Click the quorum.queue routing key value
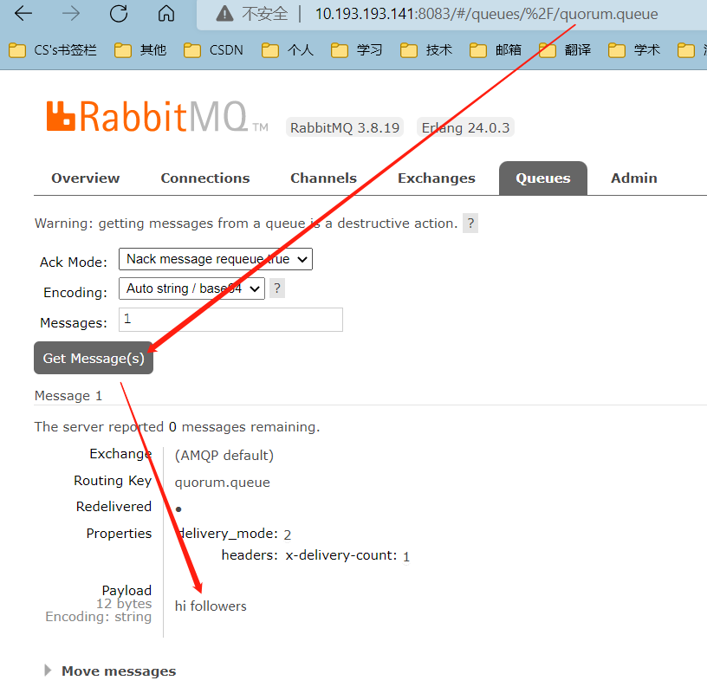Image resolution: width=707 pixels, height=687 pixels. coord(223,483)
